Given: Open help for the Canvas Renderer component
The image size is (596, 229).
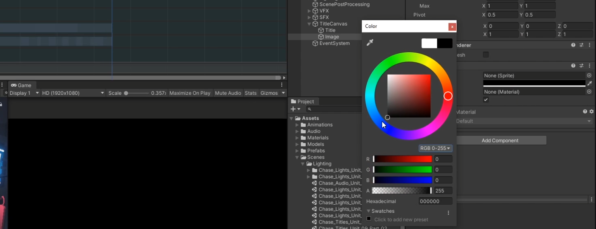Looking at the screenshot, I should [573, 45].
